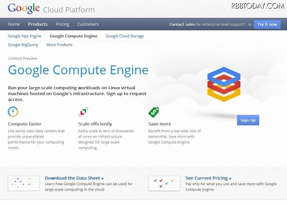The width and height of the screenshot is (287, 204).
Task: Open More Products sub-tab
Action: [x=59, y=45]
